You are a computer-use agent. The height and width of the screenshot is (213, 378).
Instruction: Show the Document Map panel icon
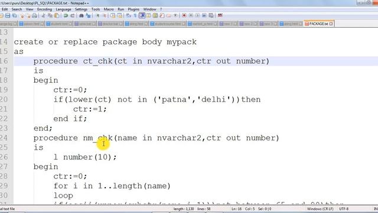pyautogui.click(x=155, y=15)
